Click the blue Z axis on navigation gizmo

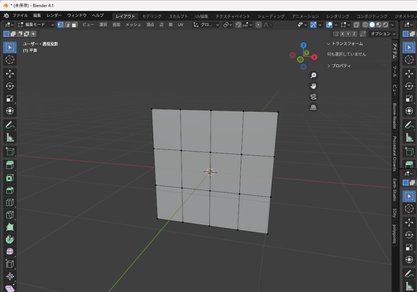coord(303,45)
